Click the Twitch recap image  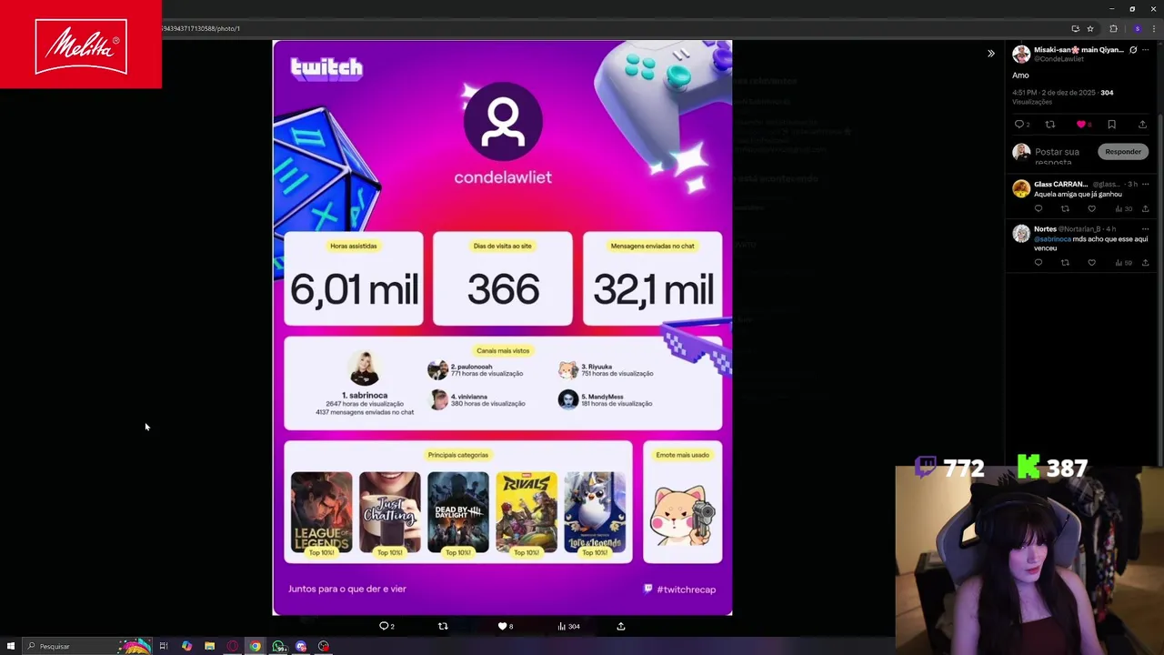point(502,327)
